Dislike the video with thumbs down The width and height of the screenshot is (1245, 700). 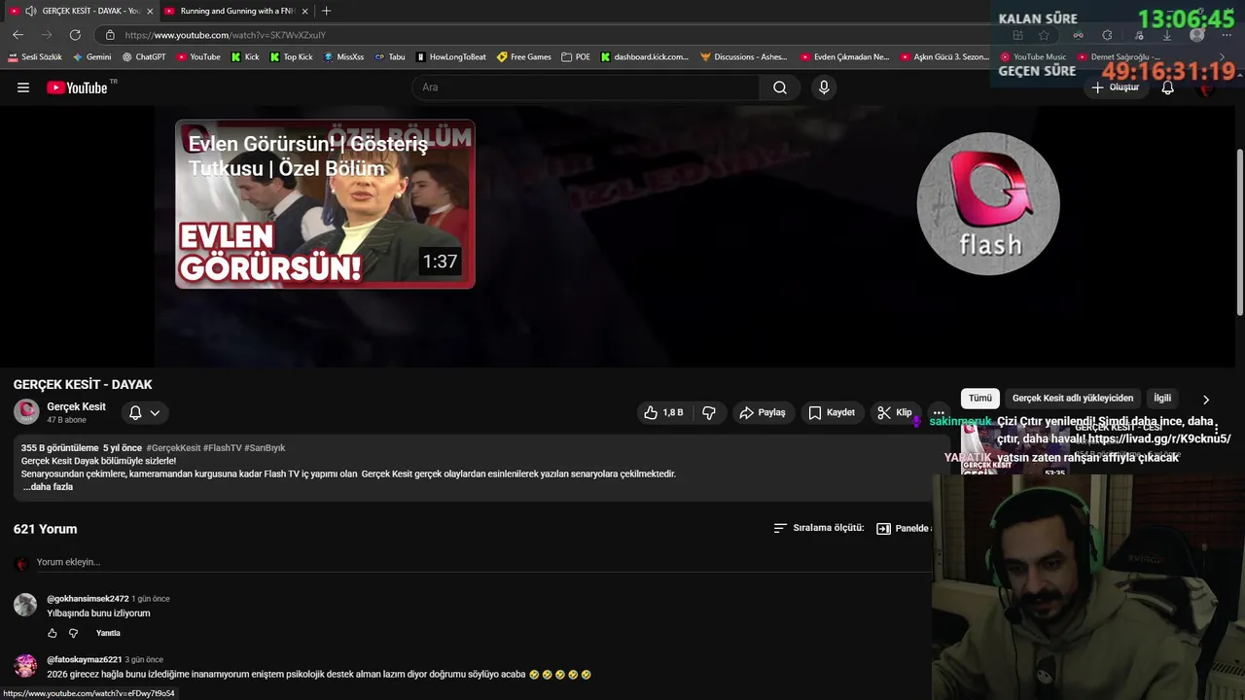(709, 413)
